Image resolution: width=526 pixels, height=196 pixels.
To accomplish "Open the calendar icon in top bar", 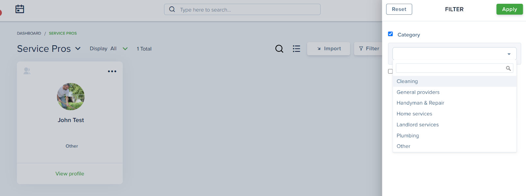I will pos(20,9).
